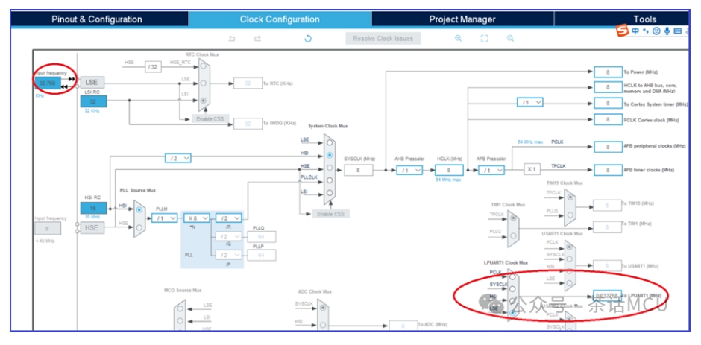Click the Sogou input method logo
The width and height of the screenshot is (701, 345).
pos(621,31)
